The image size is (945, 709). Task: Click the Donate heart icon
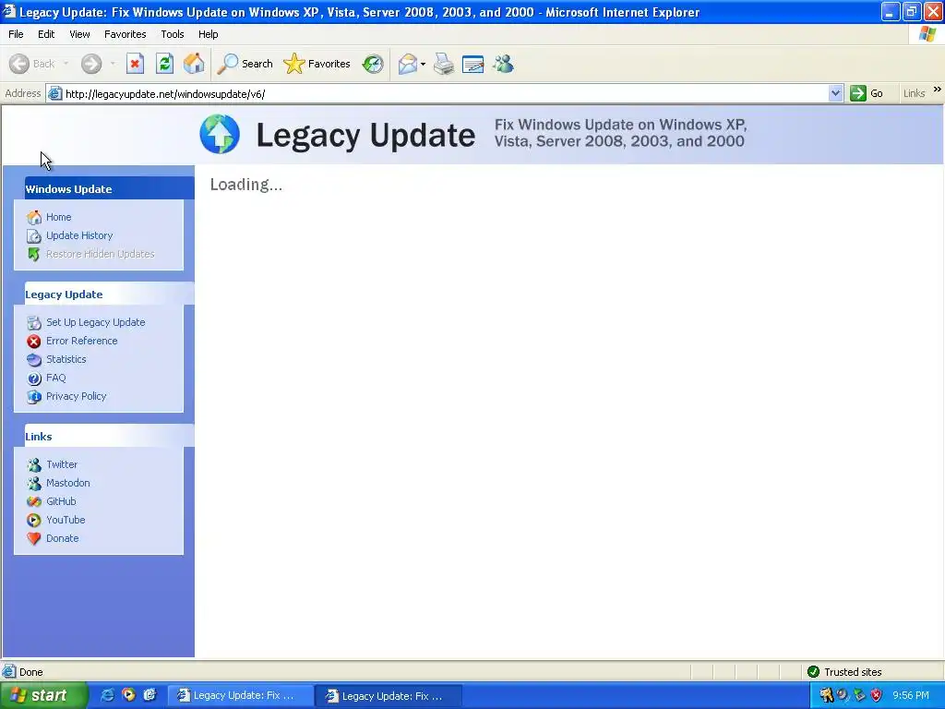34,539
